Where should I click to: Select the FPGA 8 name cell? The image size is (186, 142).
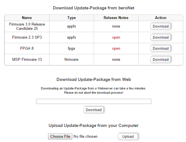tap(27, 48)
